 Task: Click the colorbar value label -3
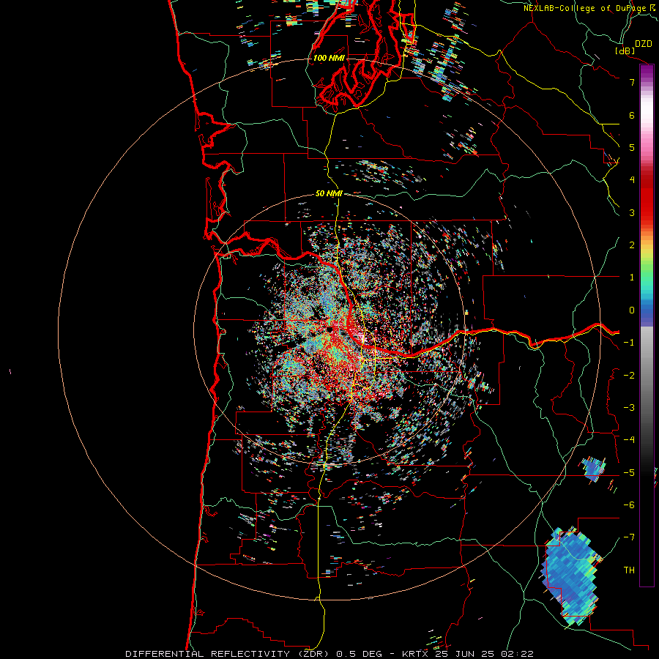point(629,408)
